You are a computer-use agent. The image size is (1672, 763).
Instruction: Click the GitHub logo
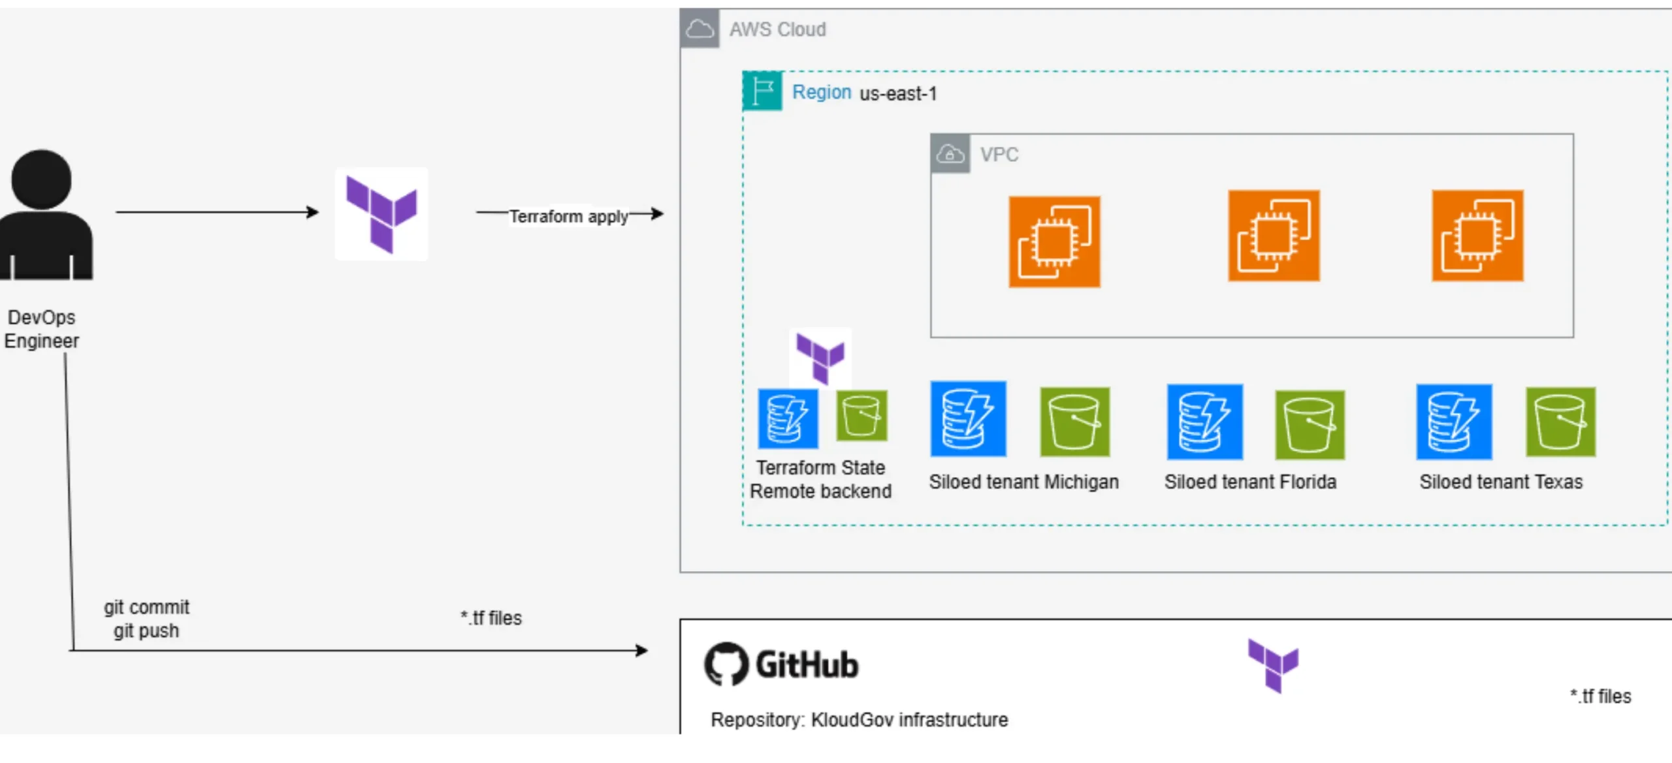781,664
